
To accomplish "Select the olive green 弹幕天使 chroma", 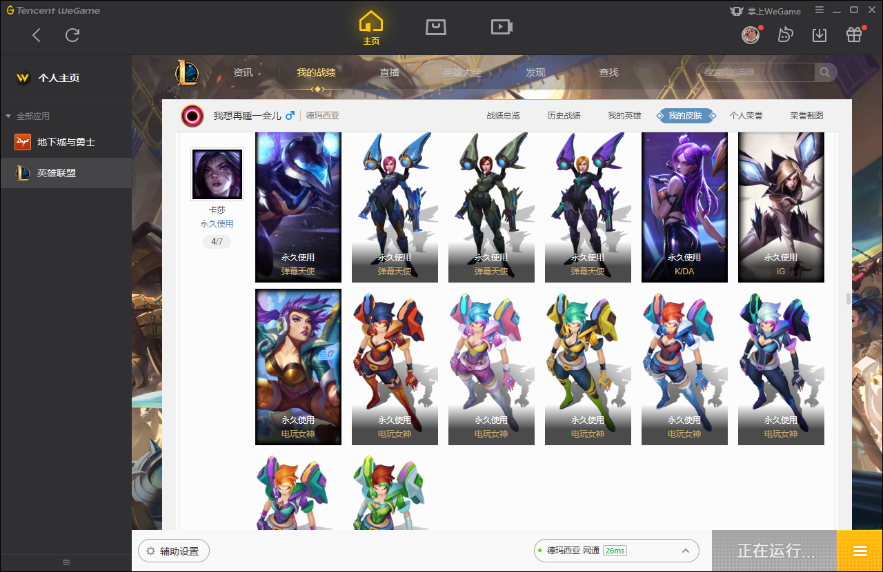I will coord(491,207).
